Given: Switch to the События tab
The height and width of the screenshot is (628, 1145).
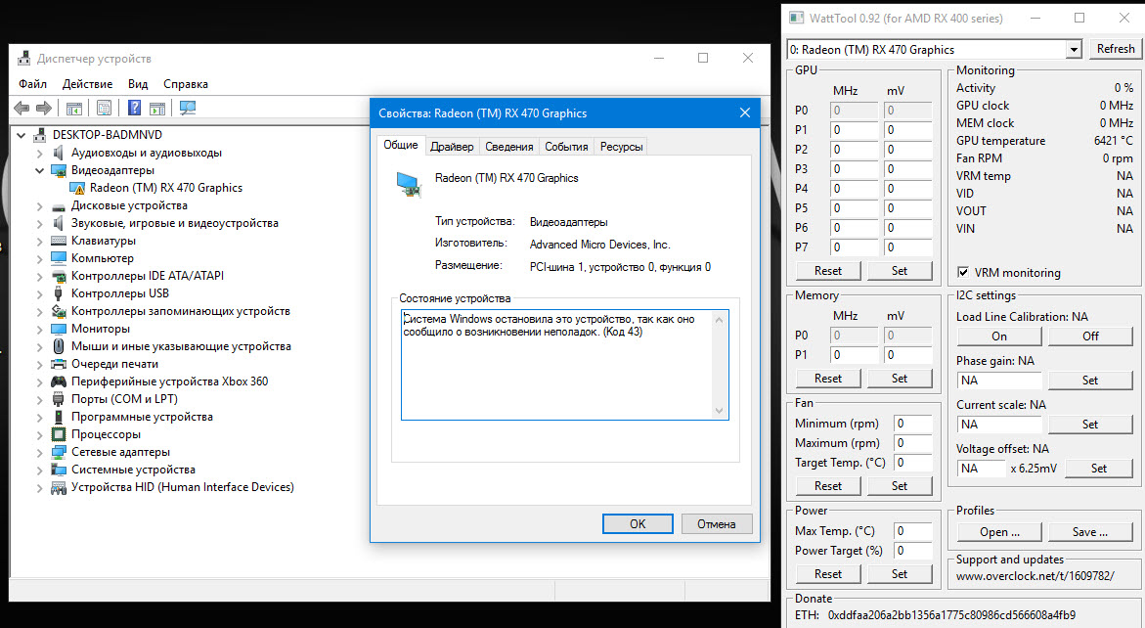Looking at the screenshot, I should (x=567, y=147).
